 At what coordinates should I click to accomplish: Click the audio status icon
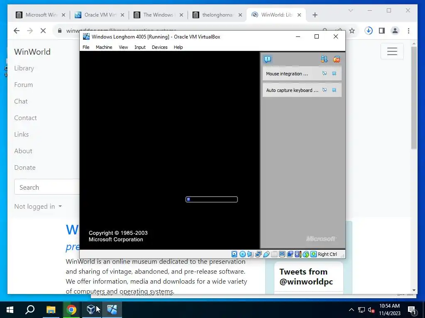tap(250, 254)
